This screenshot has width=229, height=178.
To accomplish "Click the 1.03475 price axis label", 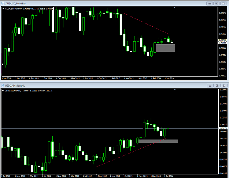I will coord(223,145).
